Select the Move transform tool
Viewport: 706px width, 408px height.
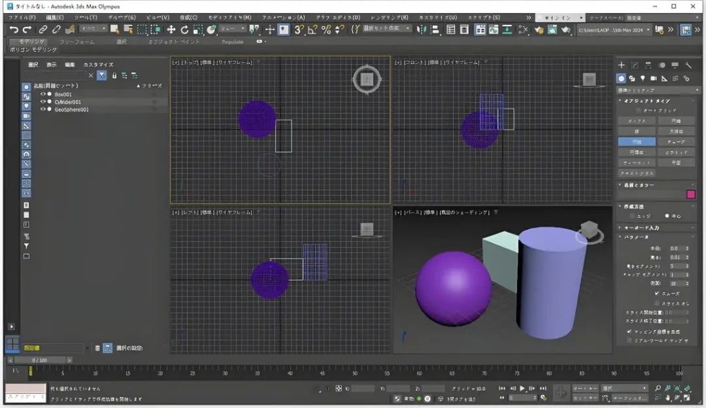171,30
